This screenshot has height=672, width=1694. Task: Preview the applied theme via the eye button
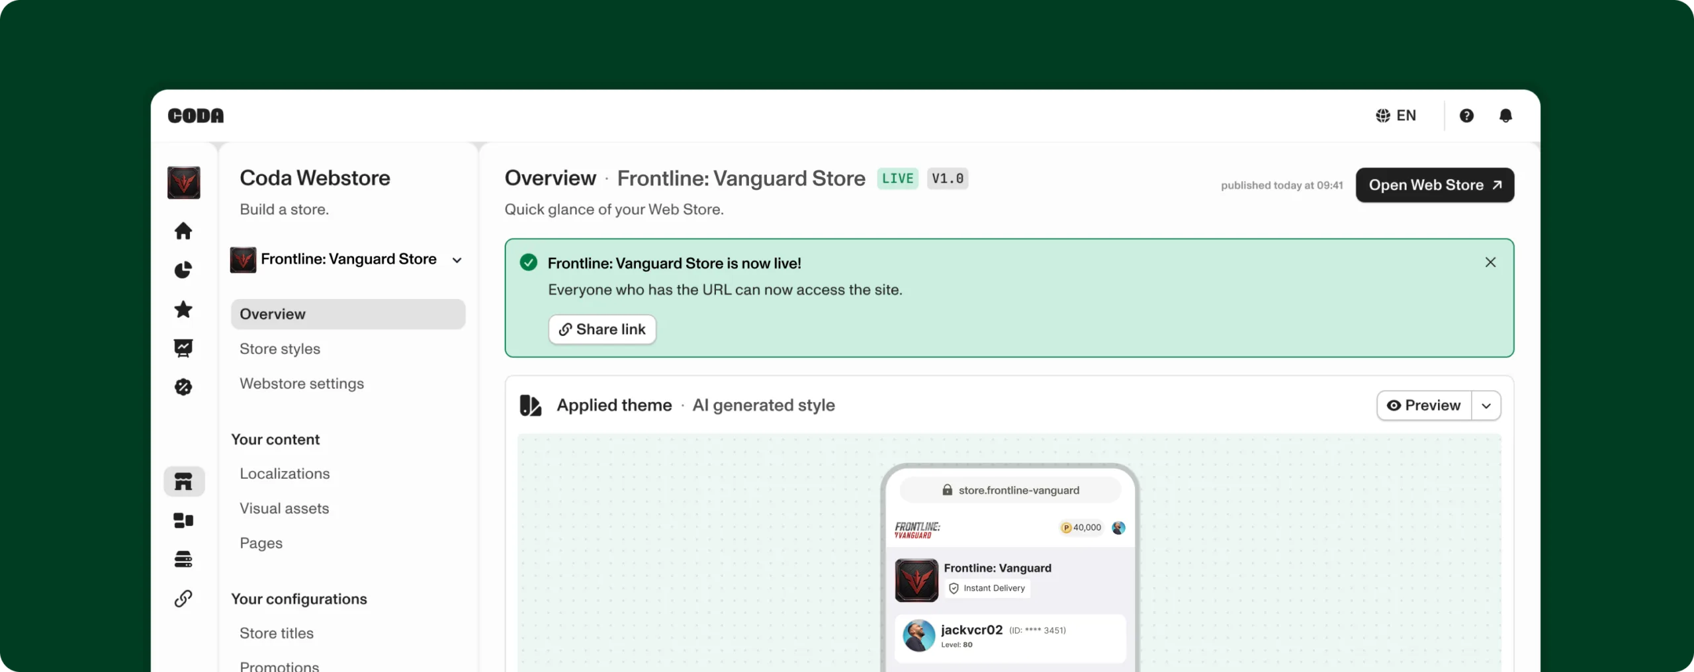pyautogui.click(x=1424, y=405)
